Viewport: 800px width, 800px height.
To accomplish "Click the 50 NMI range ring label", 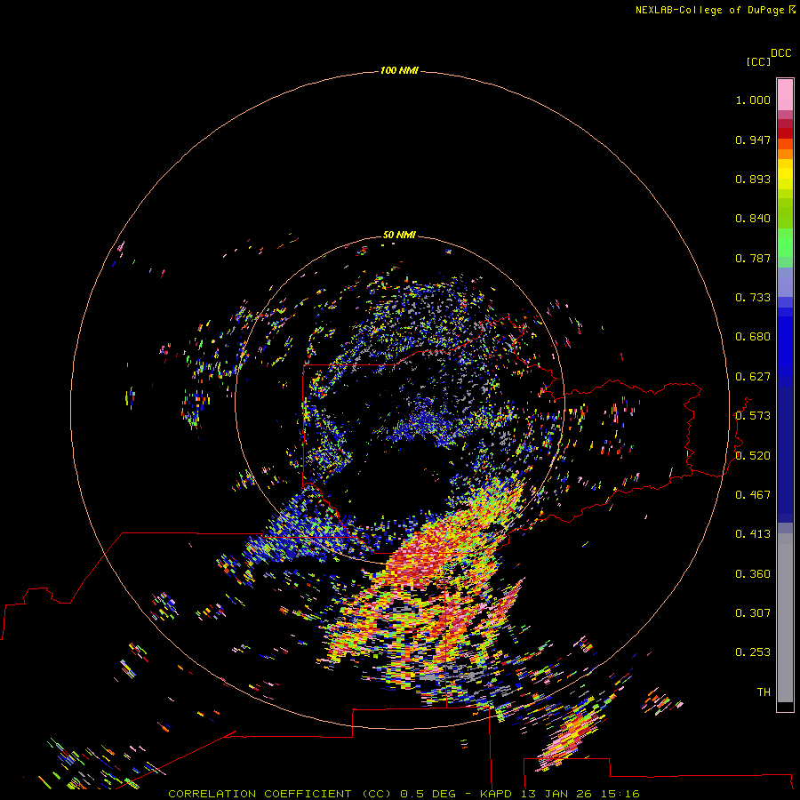I will (x=399, y=236).
